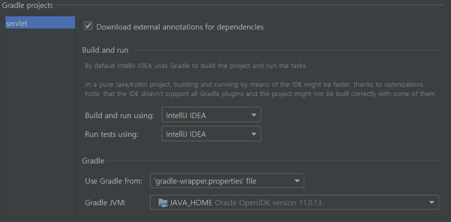Click the 'Download external annotations for dependencies' label
This screenshot has height=222, width=451.
(x=180, y=27)
